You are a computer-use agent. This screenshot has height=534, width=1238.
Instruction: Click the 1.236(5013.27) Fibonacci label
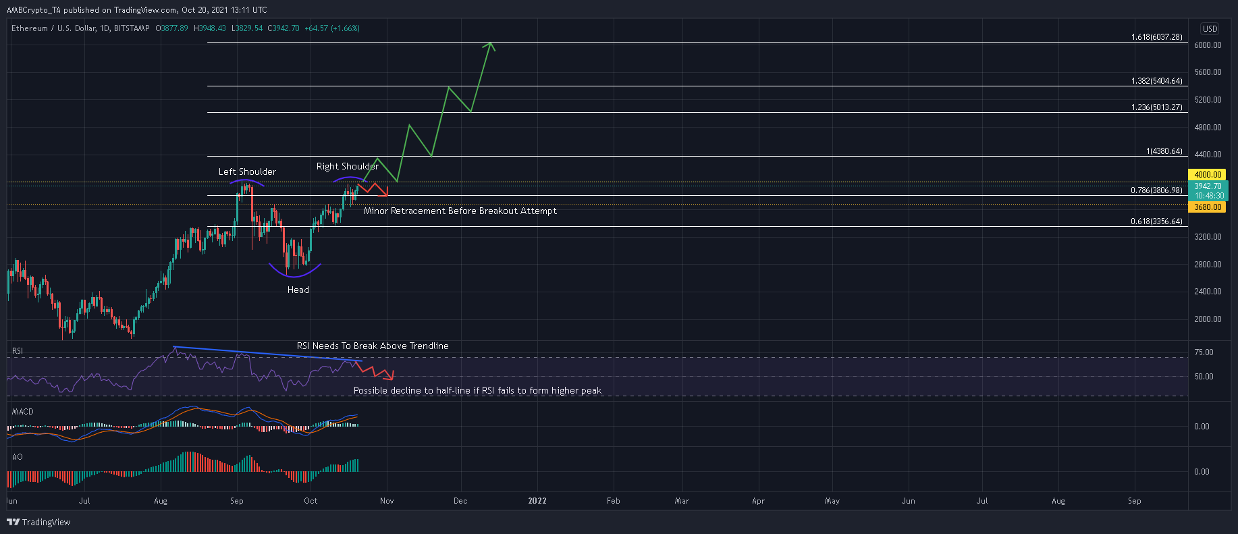1157,107
